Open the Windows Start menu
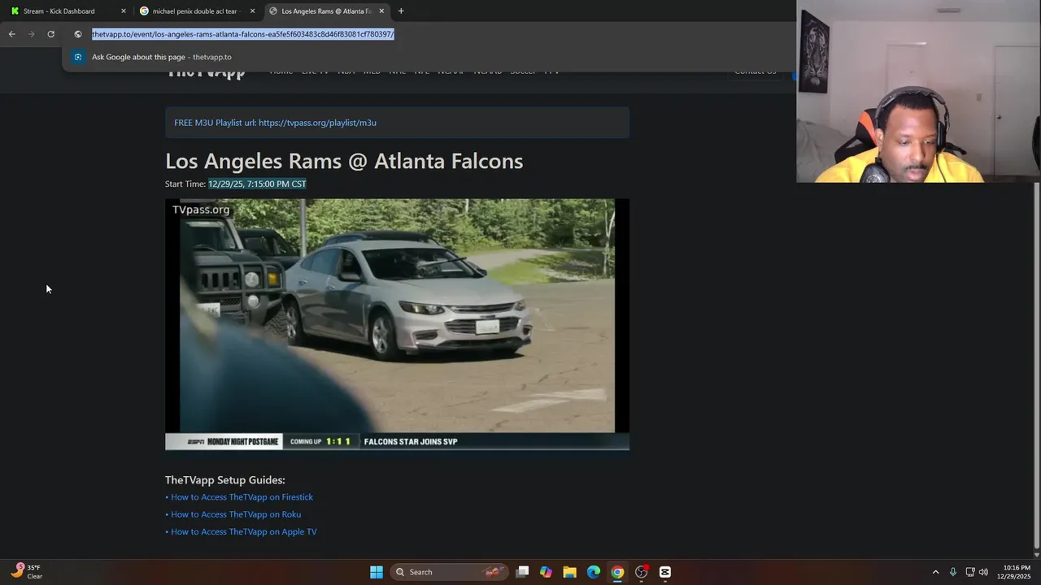This screenshot has height=585, width=1041. 377,572
